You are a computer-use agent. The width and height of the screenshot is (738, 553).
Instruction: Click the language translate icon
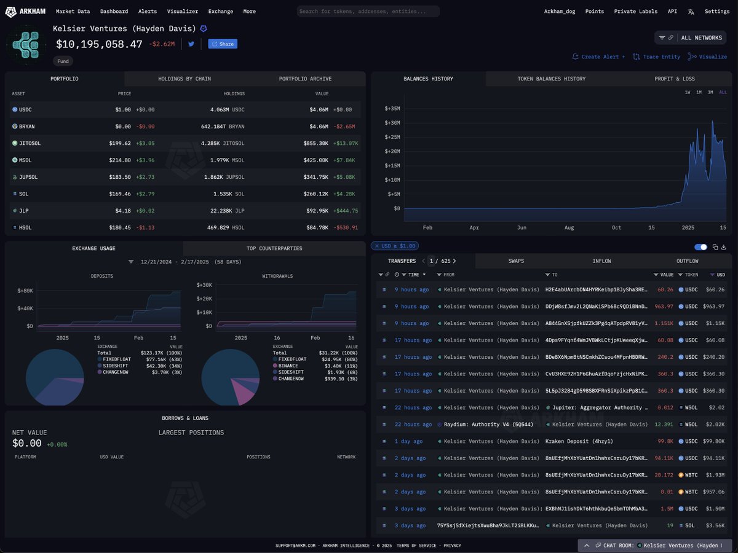pyautogui.click(x=691, y=11)
